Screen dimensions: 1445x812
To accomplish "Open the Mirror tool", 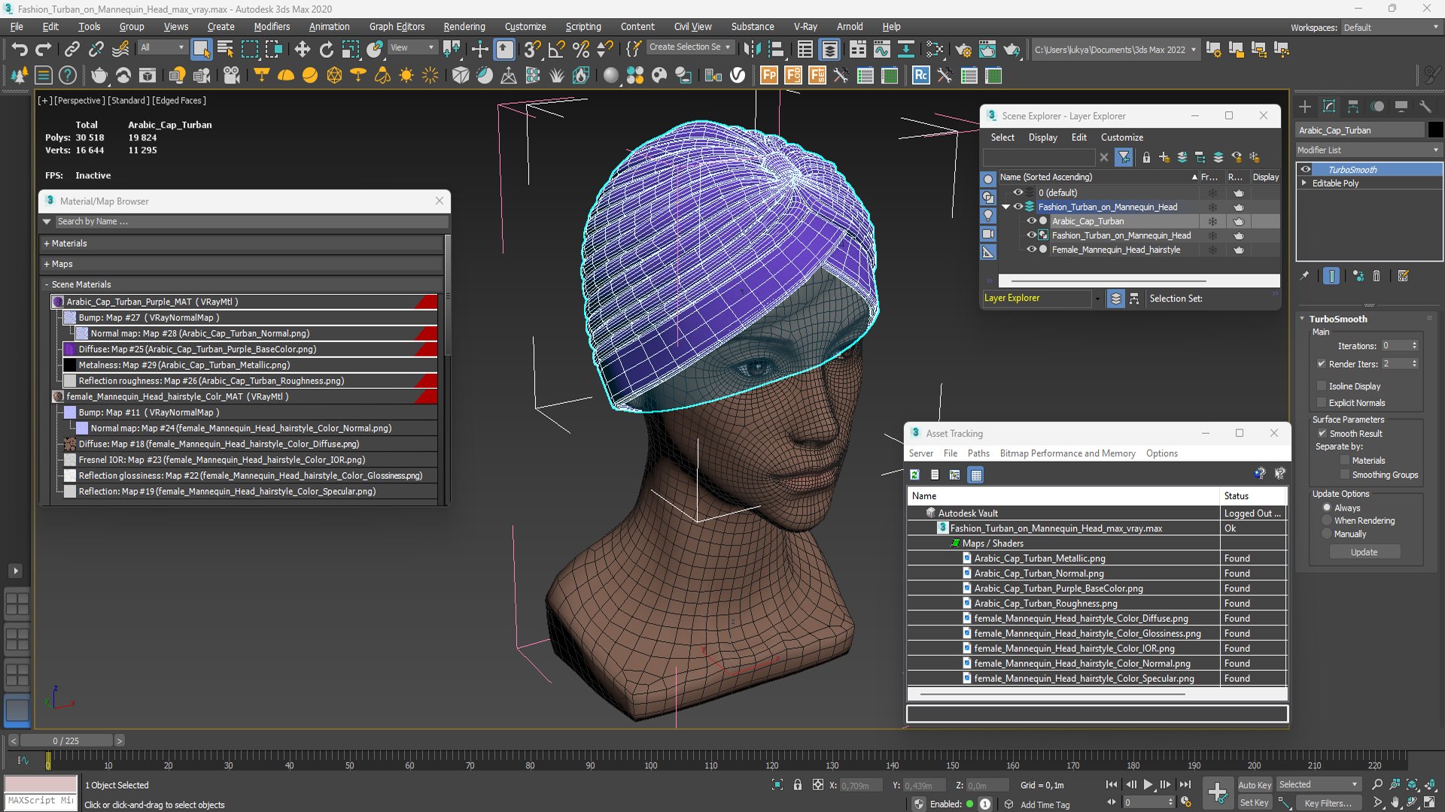I will tap(751, 50).
